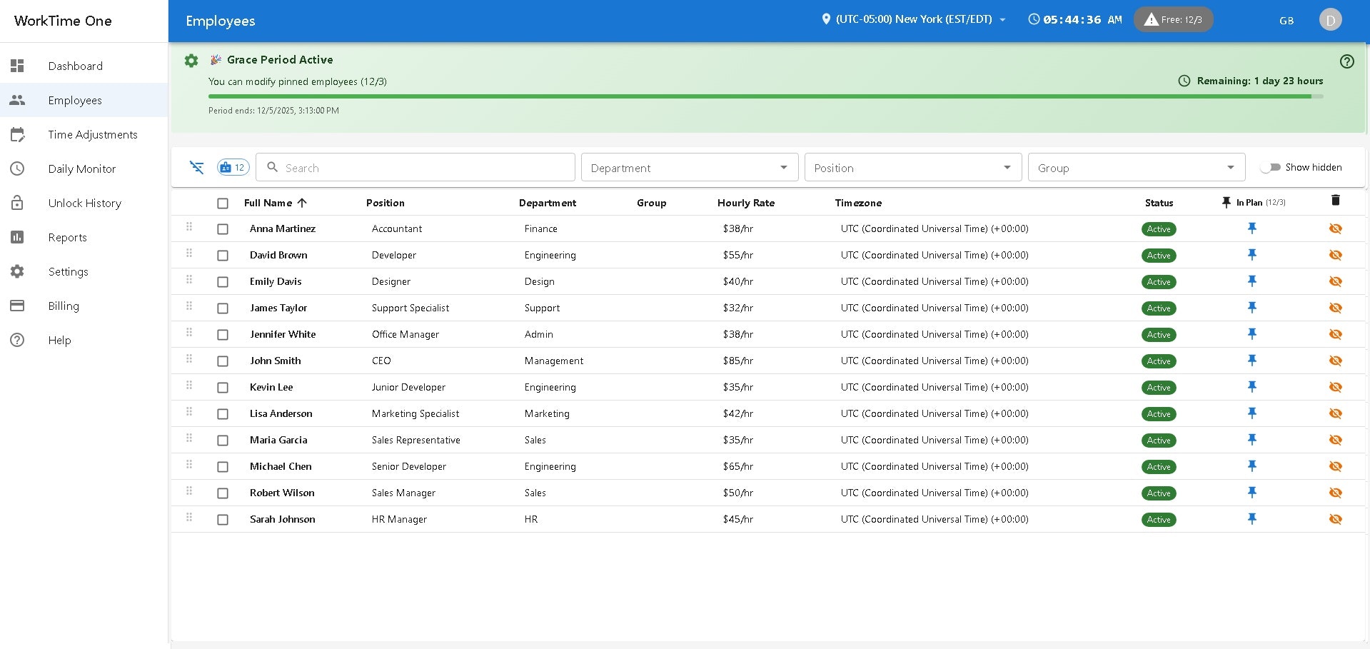1370x649 pixels.
Task: Sort by the Department column header
Action: coord(548,203)
